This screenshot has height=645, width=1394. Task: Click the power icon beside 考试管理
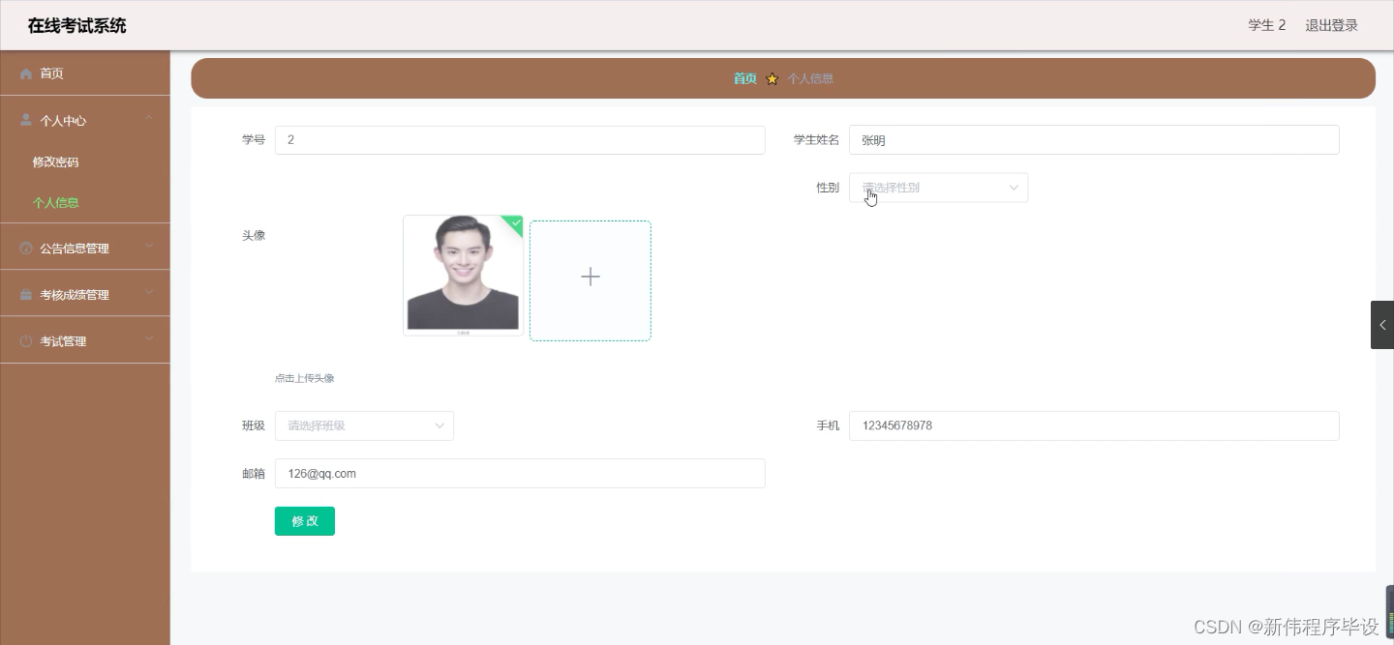26,341
